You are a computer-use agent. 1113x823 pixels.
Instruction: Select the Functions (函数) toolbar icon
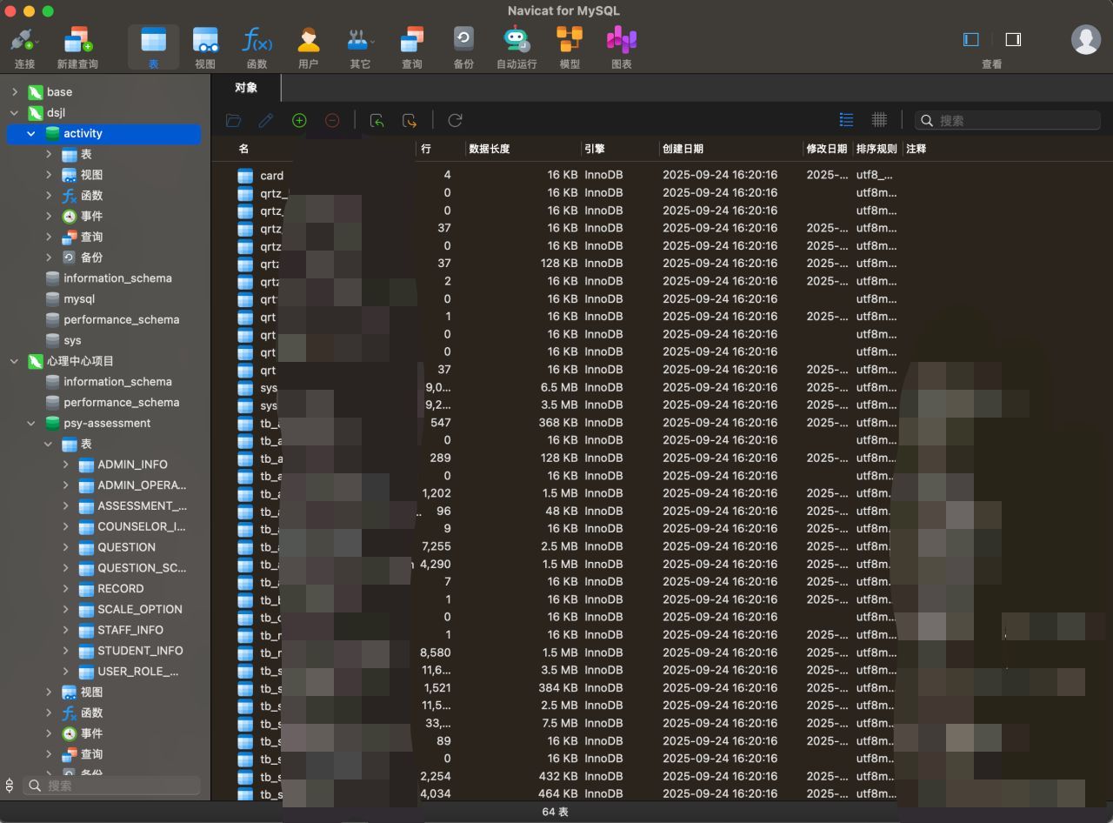257,41
